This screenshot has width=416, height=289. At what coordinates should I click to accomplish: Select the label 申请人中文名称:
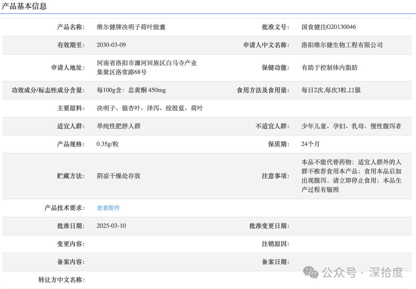[x=267, y=45]
